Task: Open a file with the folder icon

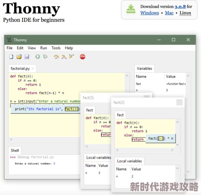Action: point(19,57)
